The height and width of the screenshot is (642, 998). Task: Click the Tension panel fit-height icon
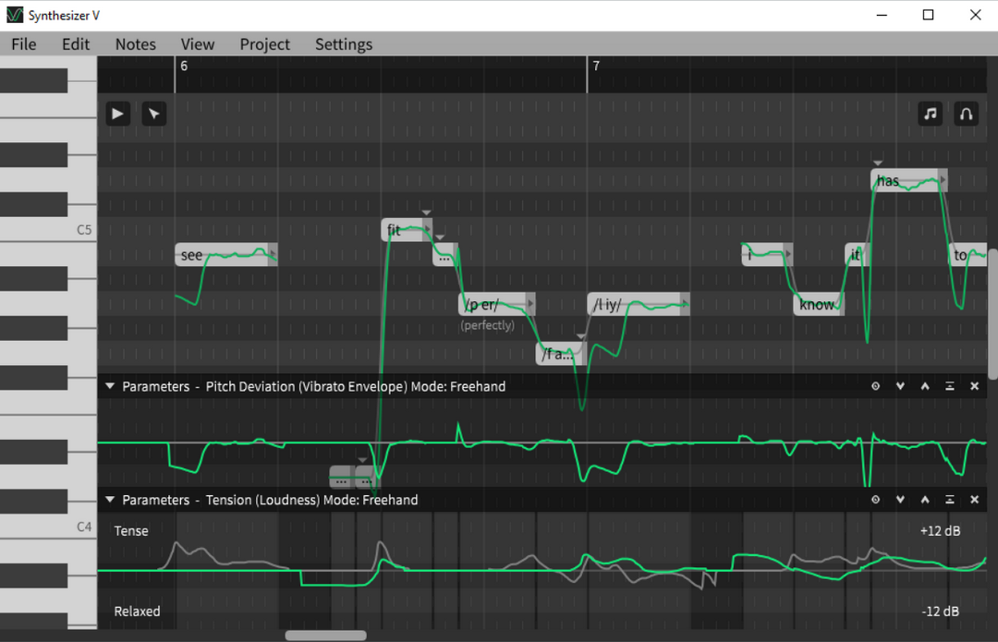point(949,500)
